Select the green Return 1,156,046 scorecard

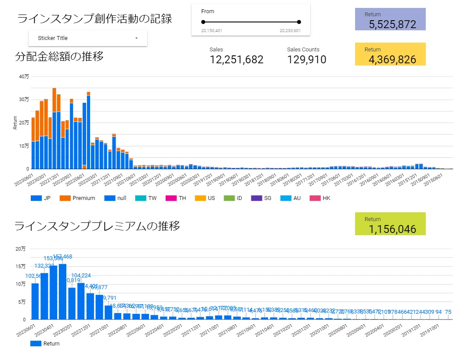pyautogui.click(x=390, y=224)
